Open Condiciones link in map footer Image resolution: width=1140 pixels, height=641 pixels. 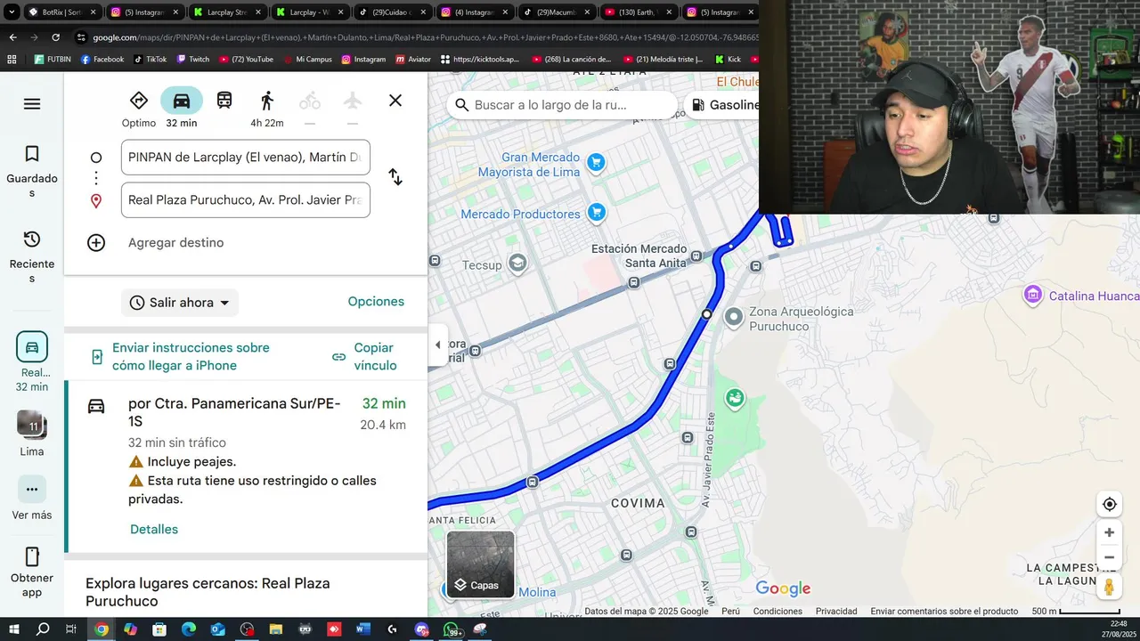[x=778, y=611]
